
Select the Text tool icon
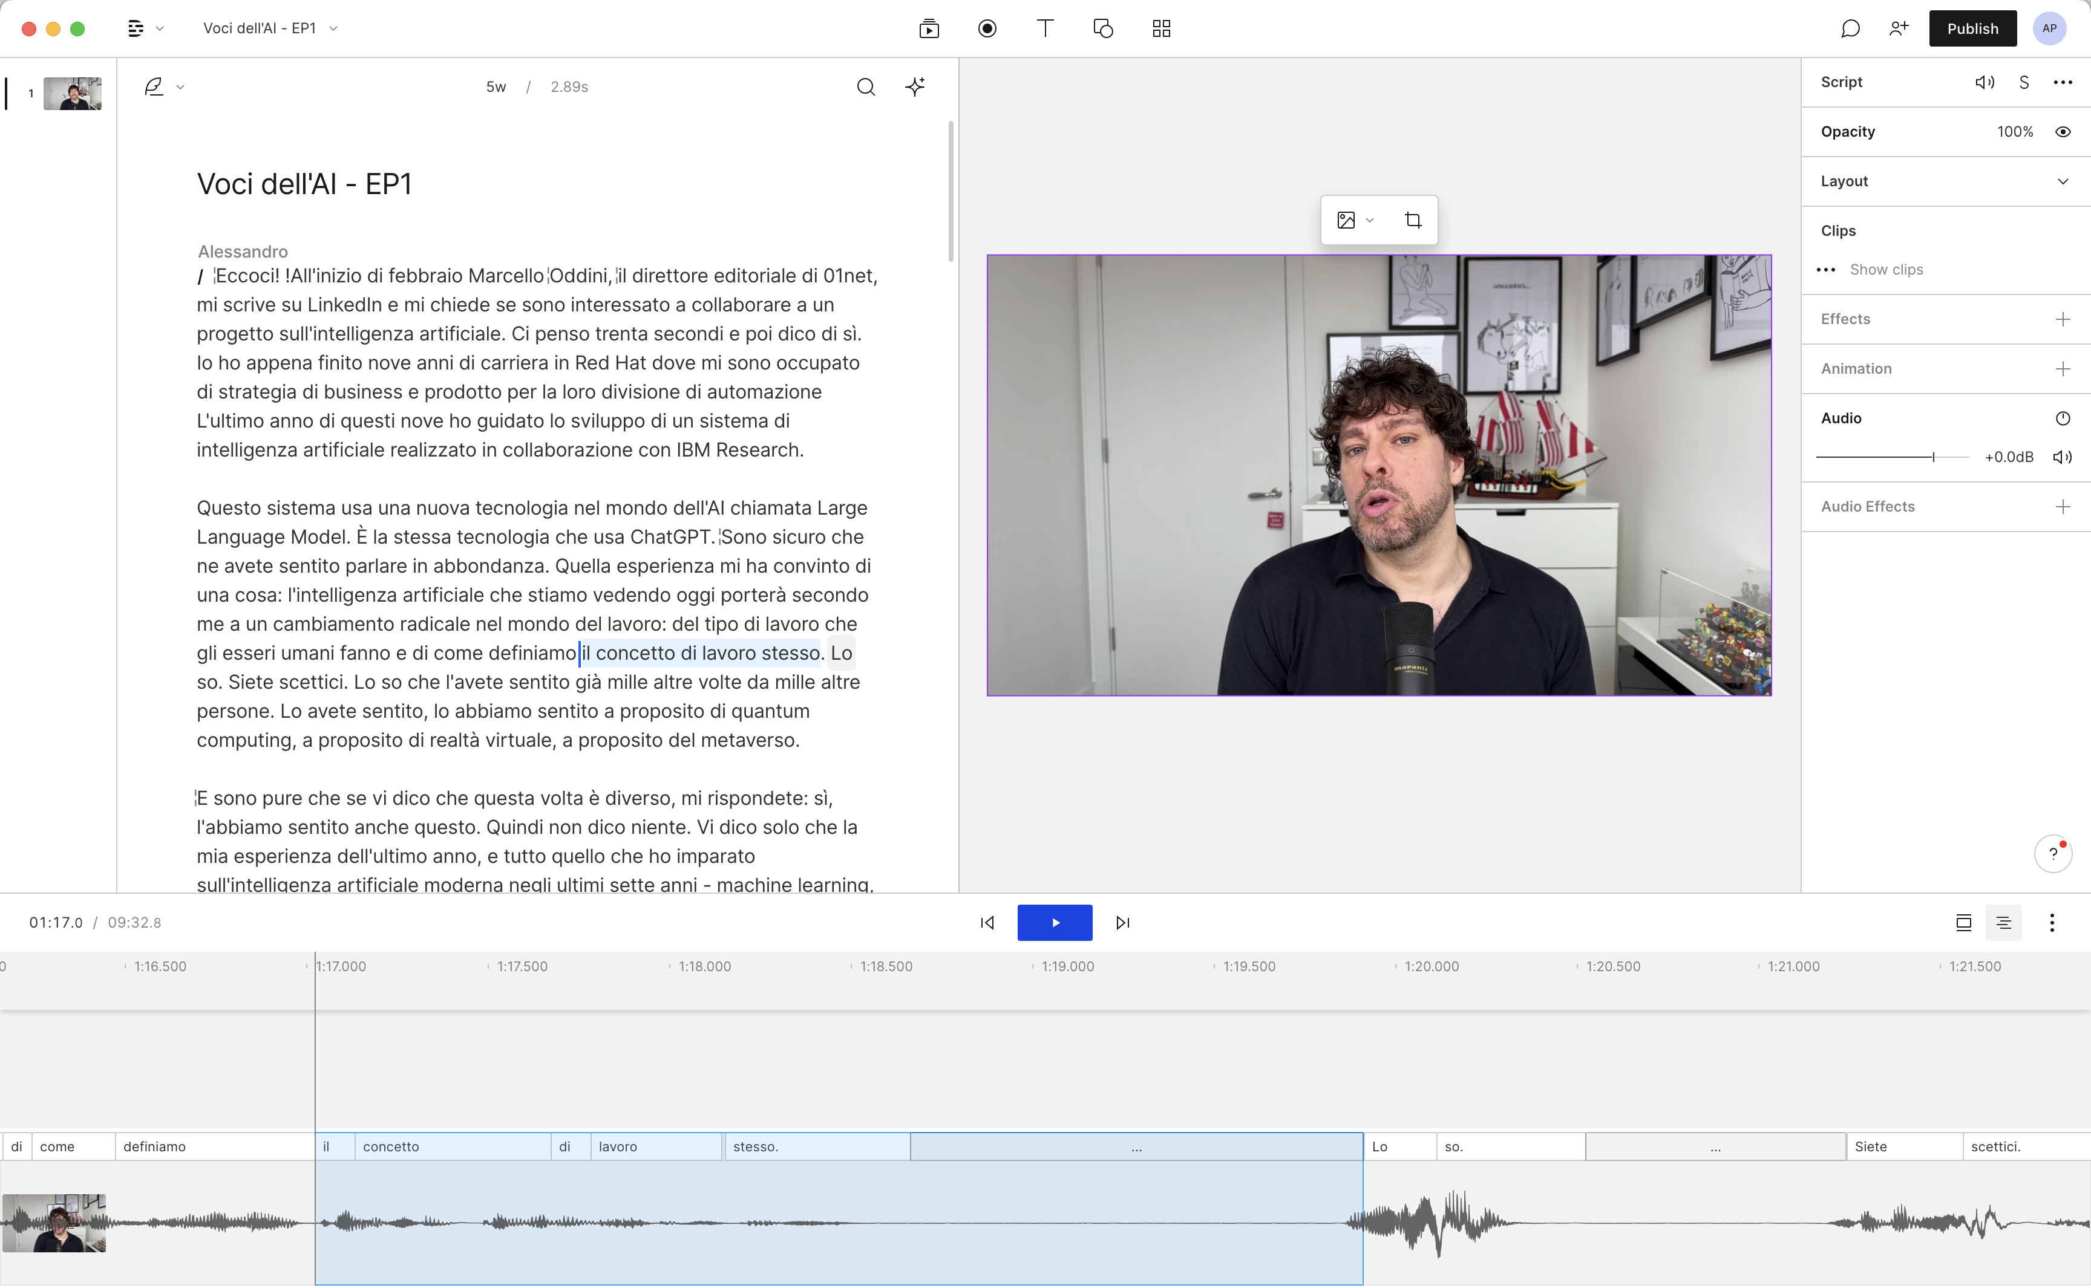pyautogui.click(x=1045, y=29)
